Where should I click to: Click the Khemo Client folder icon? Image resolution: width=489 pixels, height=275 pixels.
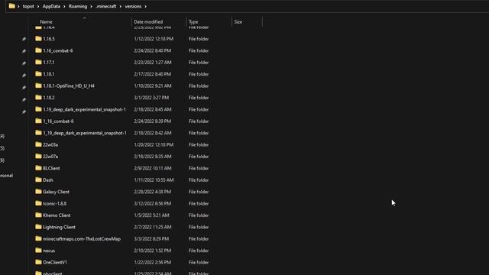point(38,215)
